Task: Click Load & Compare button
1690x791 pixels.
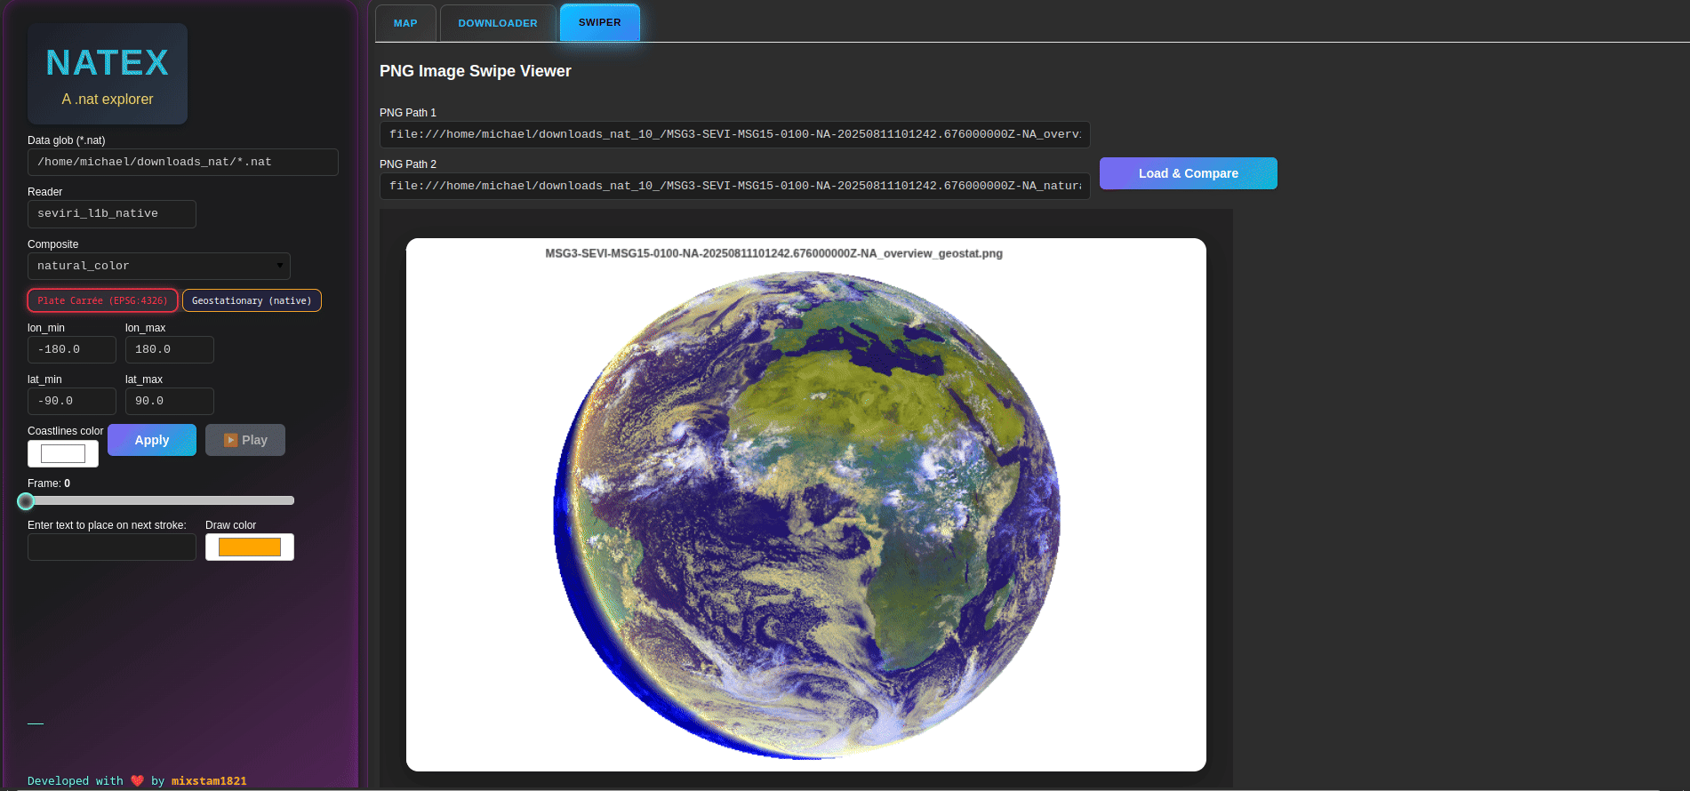Action: [1188, 173]
